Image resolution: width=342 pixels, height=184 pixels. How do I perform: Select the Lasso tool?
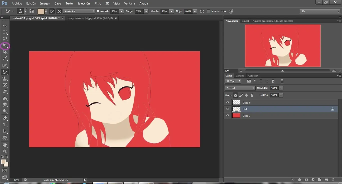pyautogui.click(x=5, y=39)
